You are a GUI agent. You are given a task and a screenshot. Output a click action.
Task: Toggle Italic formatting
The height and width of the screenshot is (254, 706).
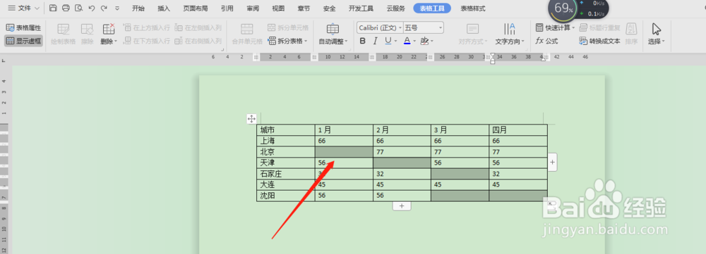[375, 42]
